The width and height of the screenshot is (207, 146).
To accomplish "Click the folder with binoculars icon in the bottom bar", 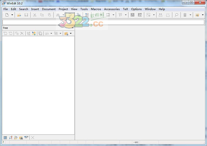I will (21, 138).
